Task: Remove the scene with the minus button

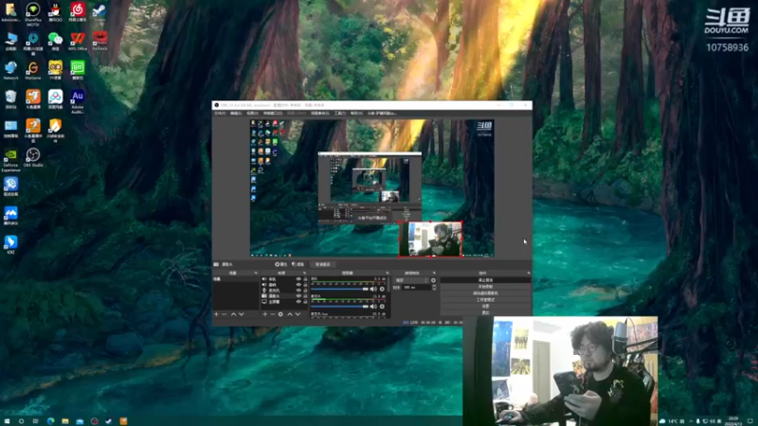Action: (x=225, y=314)
